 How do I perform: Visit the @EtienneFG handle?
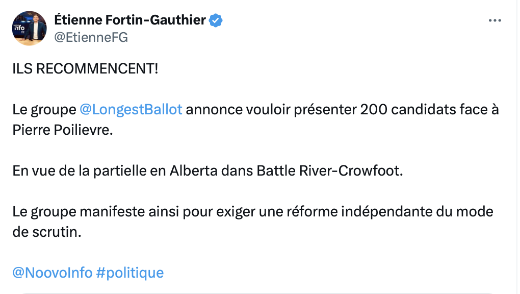point(91,38)
